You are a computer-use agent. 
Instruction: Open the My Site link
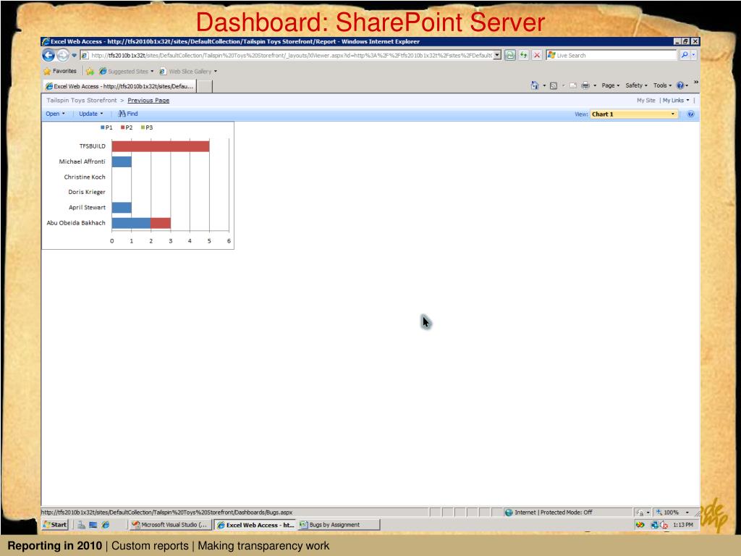(646, 100)
